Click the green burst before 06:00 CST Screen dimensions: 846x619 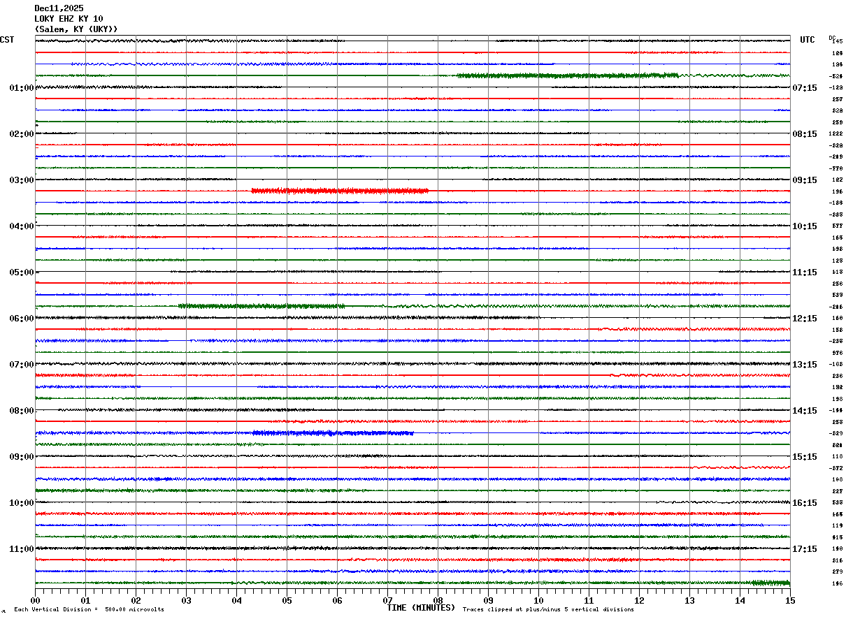tap(261, 306)
